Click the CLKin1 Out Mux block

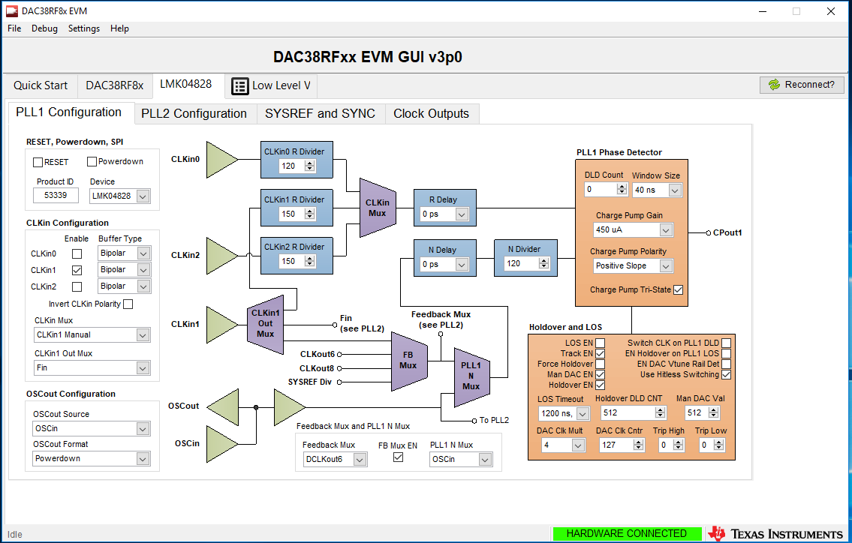coord(265,324)
